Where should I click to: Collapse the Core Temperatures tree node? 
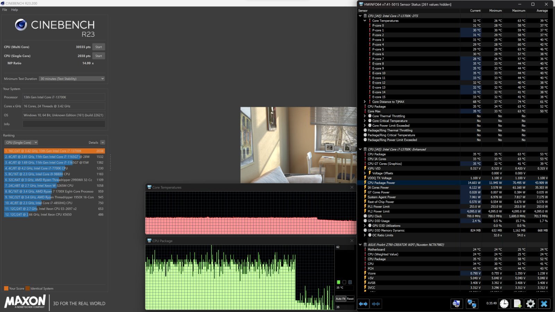coord(365,20)
